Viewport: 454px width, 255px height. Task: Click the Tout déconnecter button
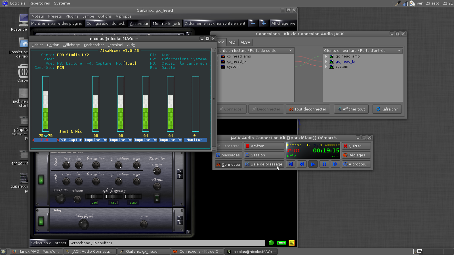308,109
